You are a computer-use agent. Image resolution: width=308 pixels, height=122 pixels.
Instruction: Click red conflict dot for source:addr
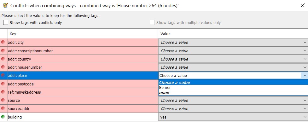[x=3, y=108]
